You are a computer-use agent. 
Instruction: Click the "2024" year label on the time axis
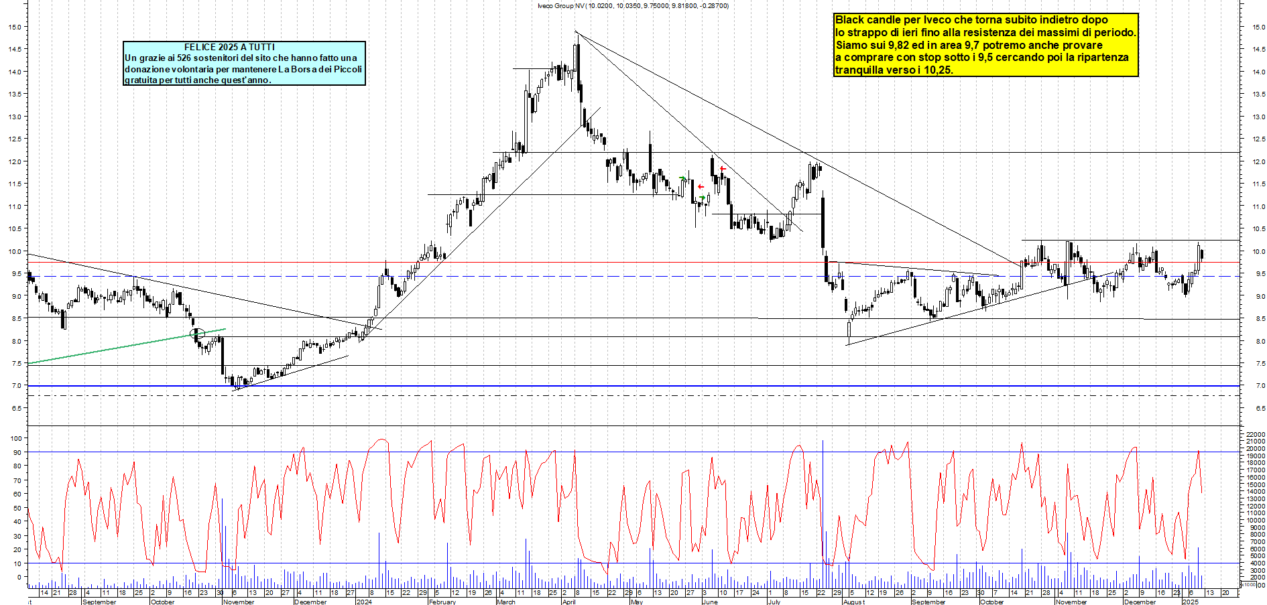point(364,602)
